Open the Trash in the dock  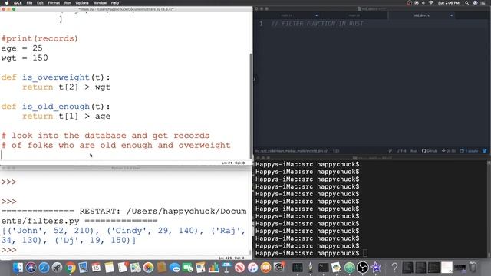[x=473, y=268]
